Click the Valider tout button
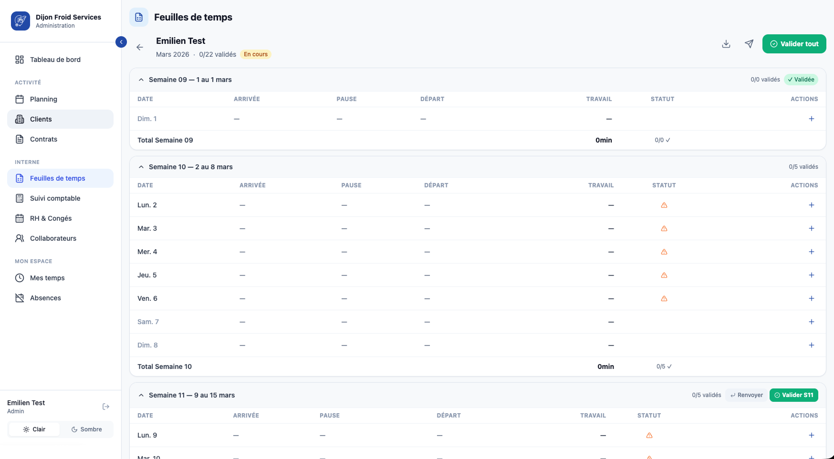This screenshot has height=459, width=834. 794,44
